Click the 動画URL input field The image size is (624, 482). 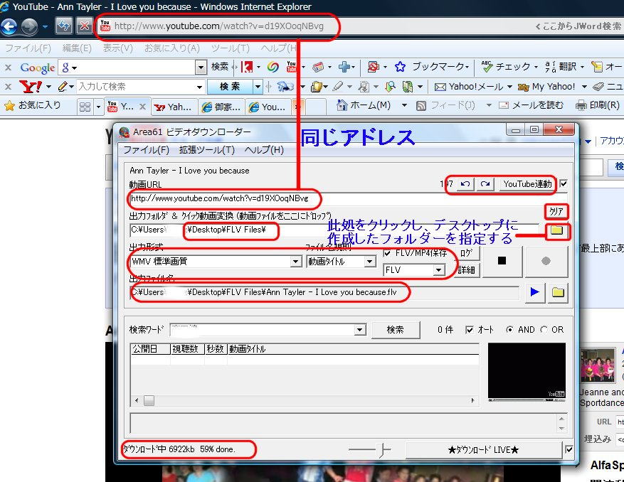point(348,198)
